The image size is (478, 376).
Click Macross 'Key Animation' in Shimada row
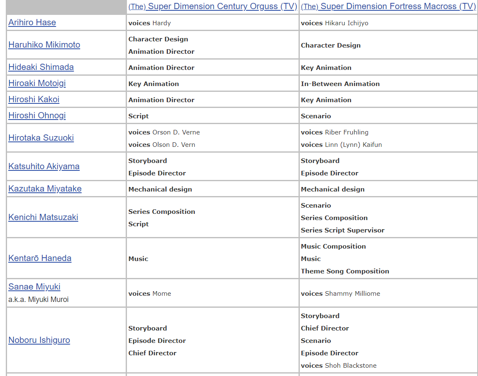(x=326, y=68)
